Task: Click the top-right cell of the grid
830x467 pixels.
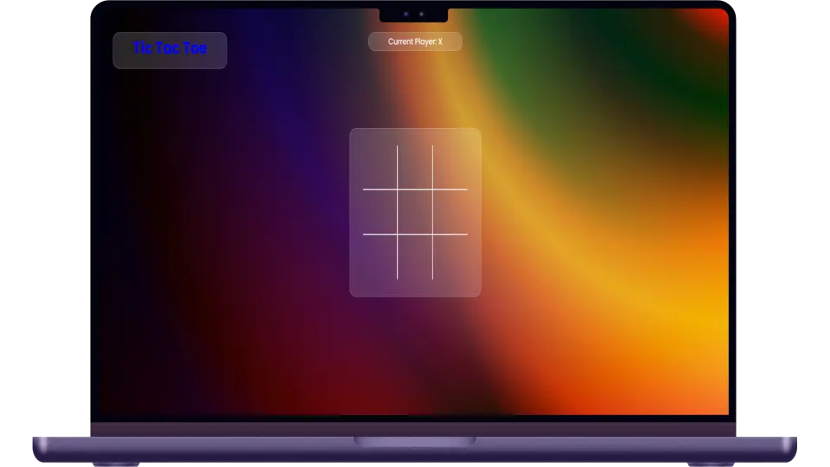Action: (450, 167)
